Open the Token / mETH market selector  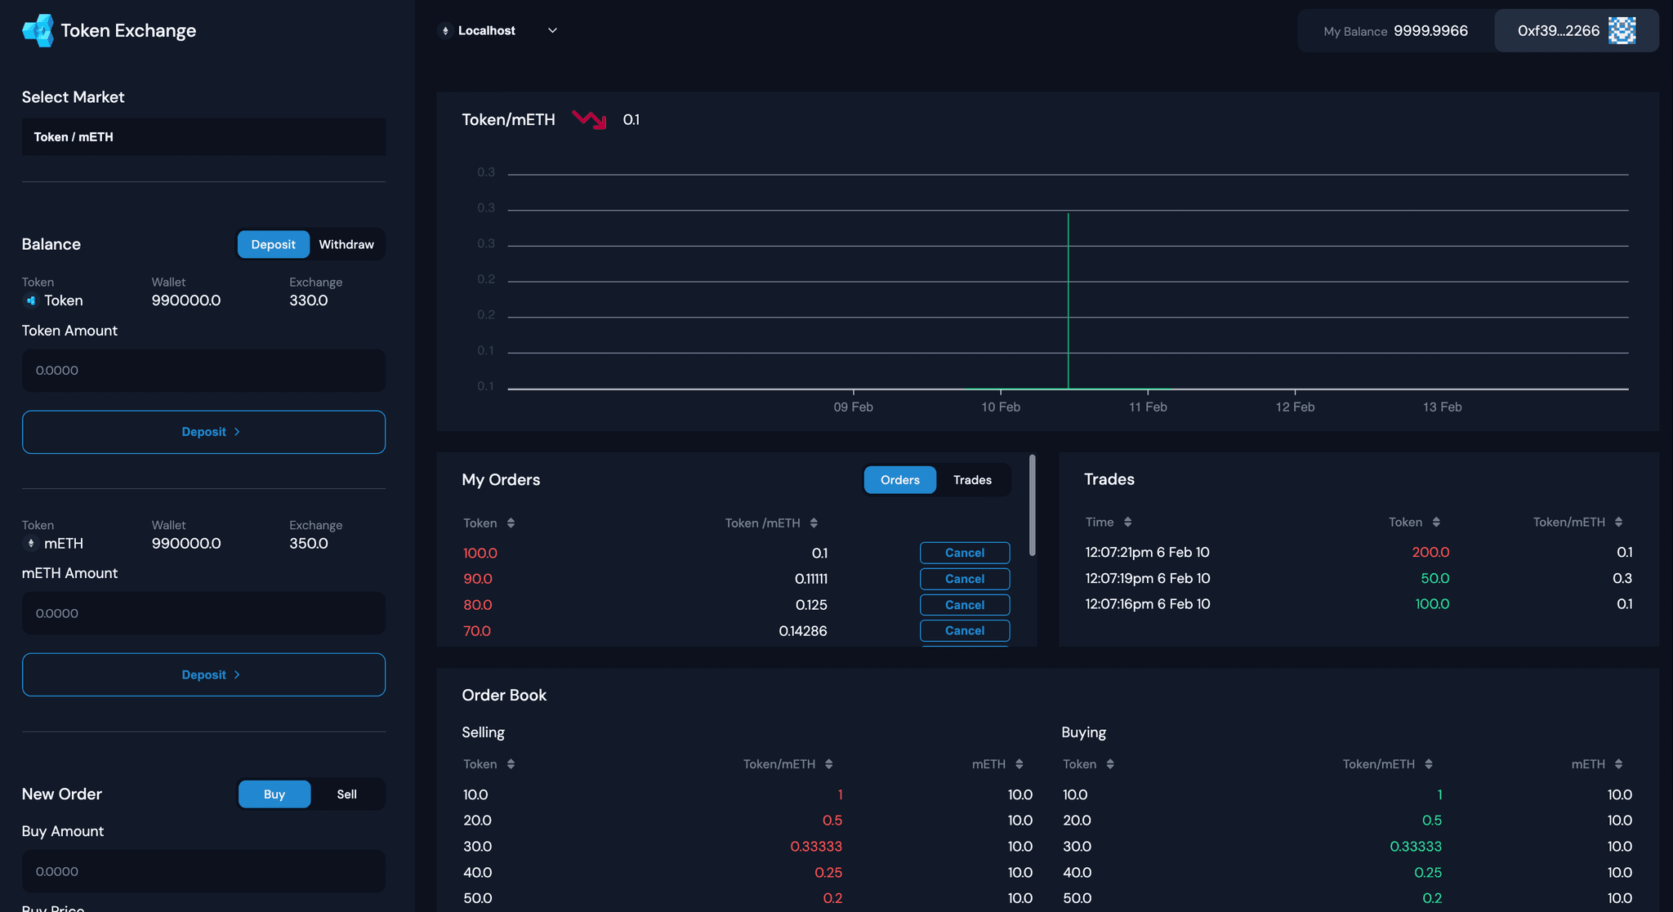coord(203,137)
